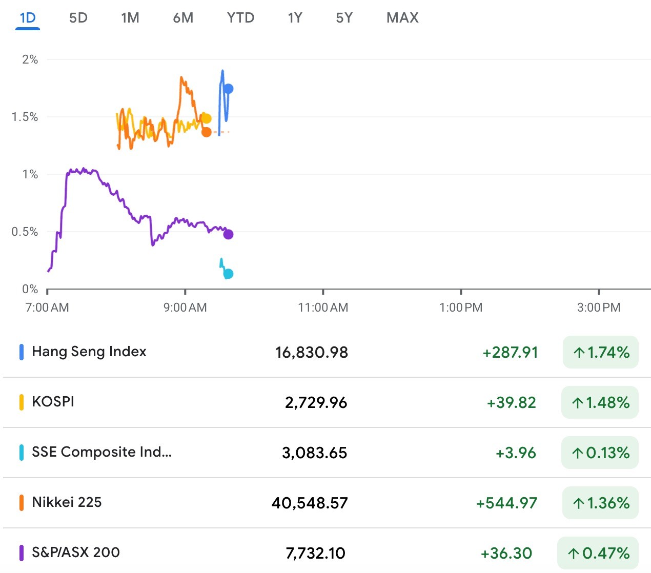Select the 1D time range tab
Viewport: 651px width, 573px height.
click(x=28, y=18)
